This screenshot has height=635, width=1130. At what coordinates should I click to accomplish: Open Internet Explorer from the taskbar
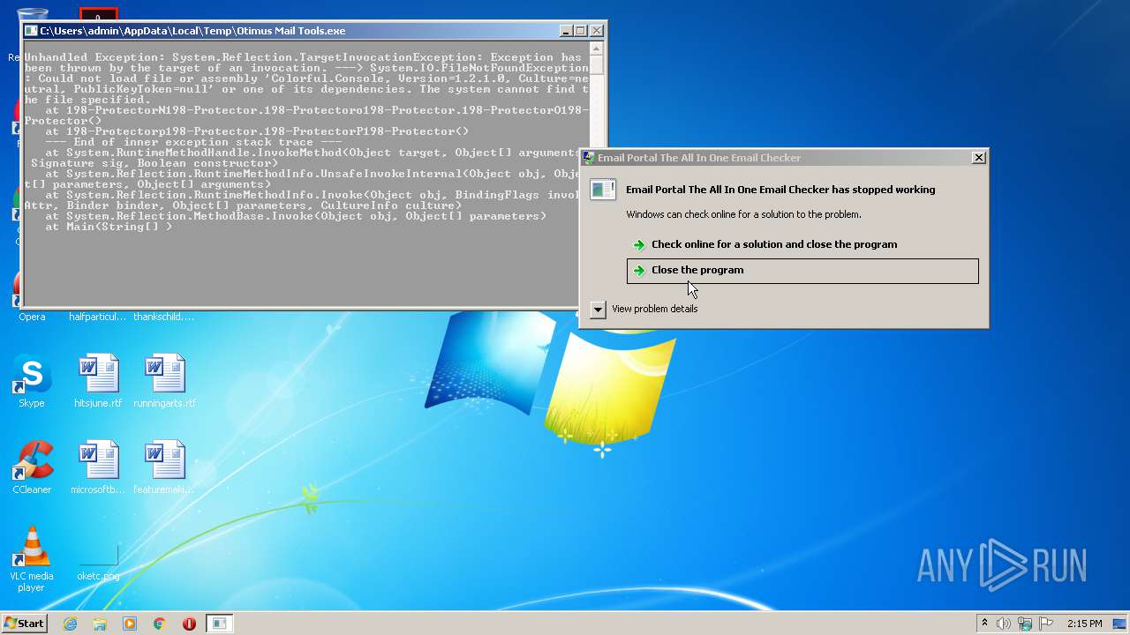(x=70, y=624)
